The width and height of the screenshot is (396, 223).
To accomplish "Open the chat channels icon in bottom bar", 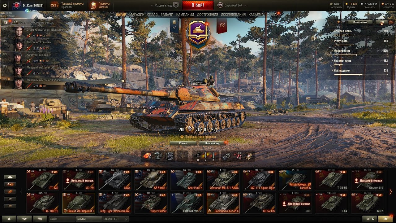I will pos(40,219).
